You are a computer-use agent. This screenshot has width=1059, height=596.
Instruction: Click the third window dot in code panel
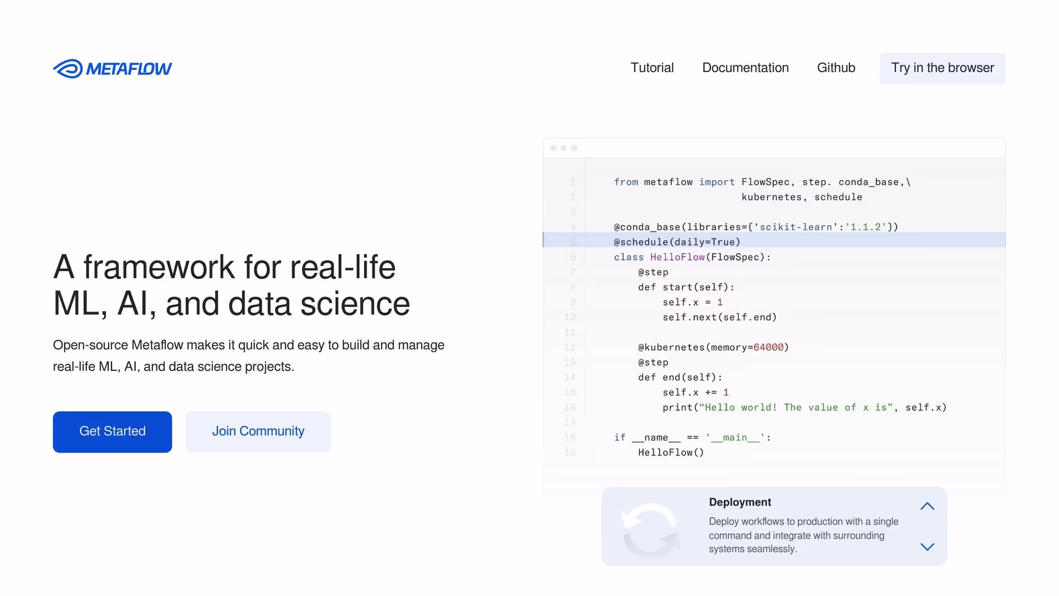click(574, 148)
